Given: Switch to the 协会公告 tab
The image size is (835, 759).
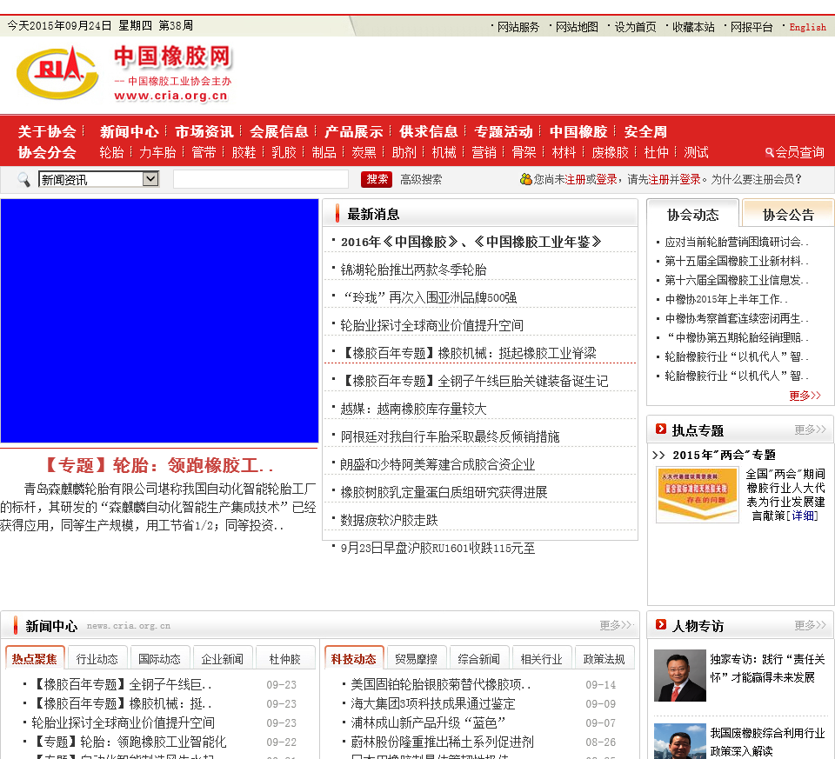Looking at the screenshot, I should point(788,214).
